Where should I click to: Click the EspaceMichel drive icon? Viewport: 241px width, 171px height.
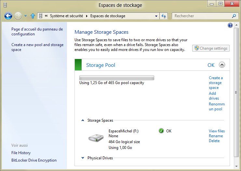pos(96,138)
